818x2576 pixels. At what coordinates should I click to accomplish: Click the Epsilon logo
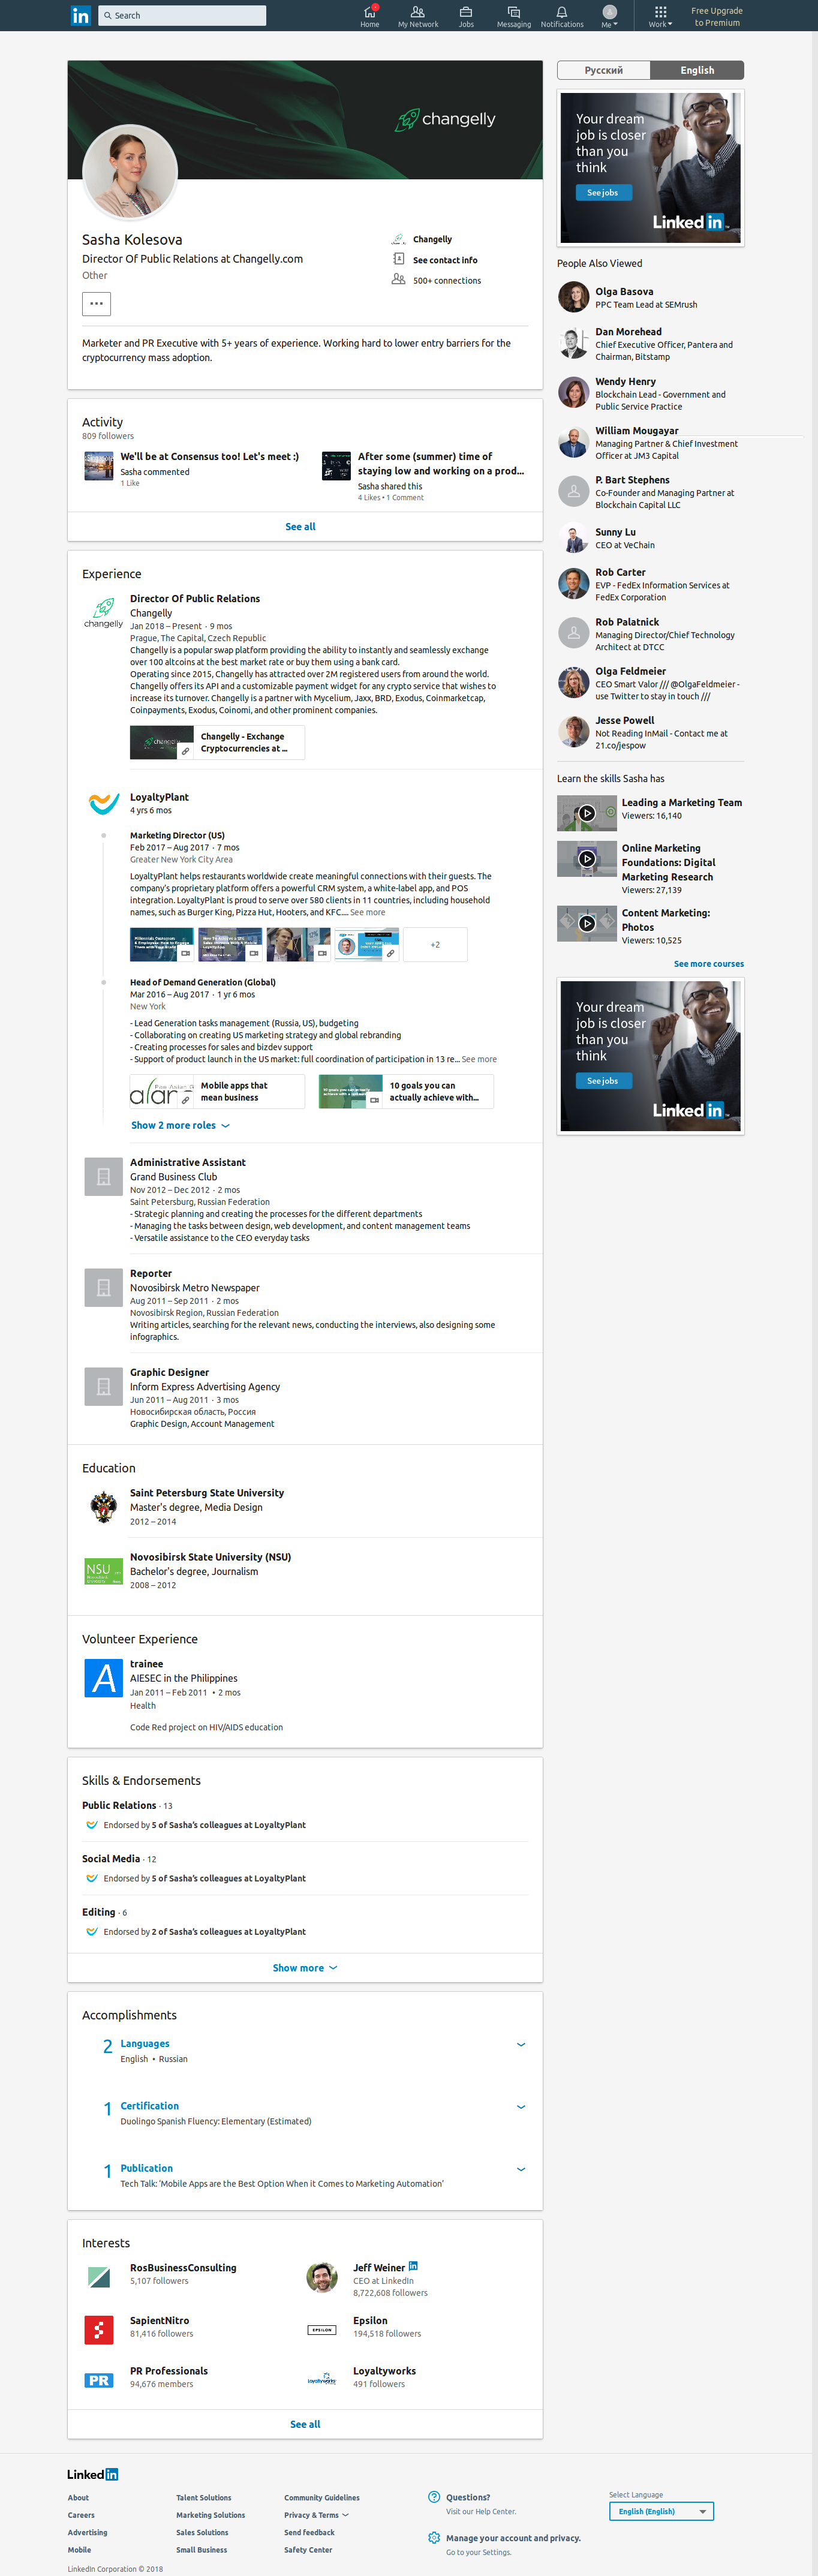coord(321,2329)
